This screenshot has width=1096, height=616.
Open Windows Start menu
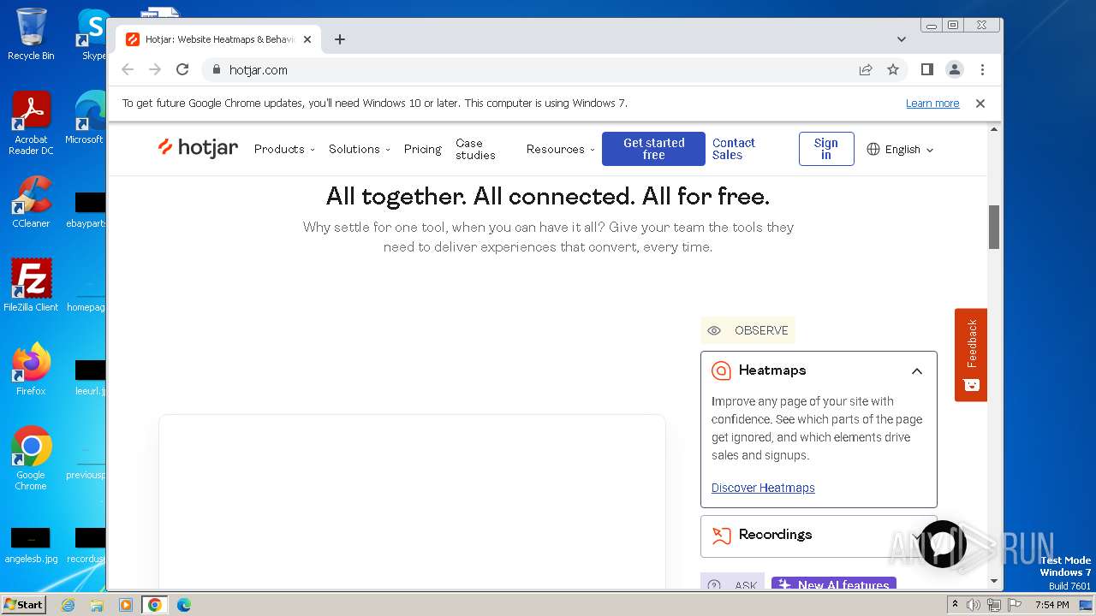click(x=24, y=604)
